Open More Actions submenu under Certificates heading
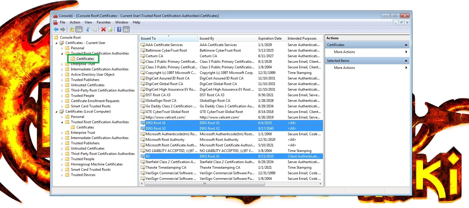This screenshot has height=208, width=469. [368, 52]
